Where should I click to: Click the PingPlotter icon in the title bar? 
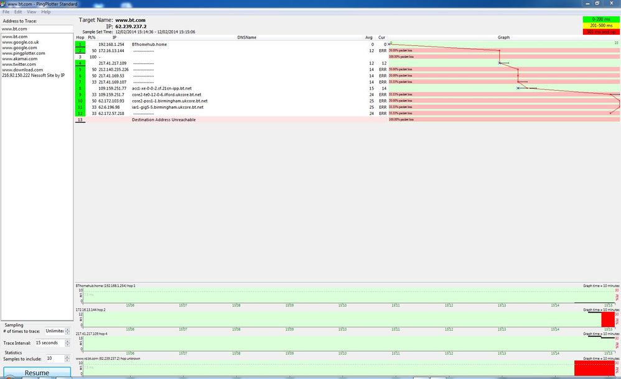tap(3, 4)
